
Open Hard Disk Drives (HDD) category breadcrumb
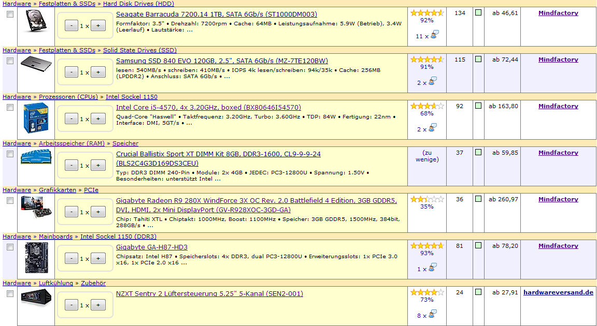(138, 4)
